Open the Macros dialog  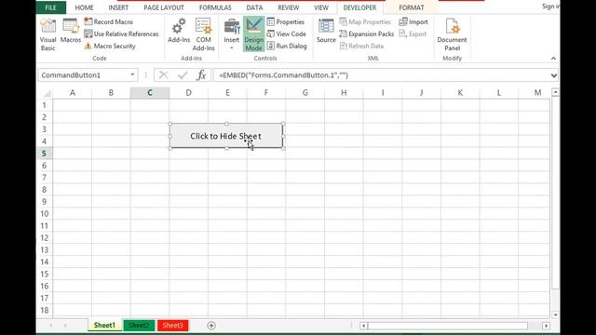(71, 31)
